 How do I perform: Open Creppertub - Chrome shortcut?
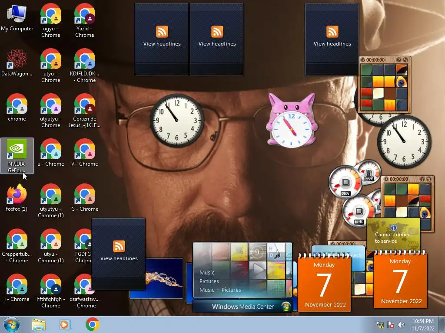click(x=17, y=246)
